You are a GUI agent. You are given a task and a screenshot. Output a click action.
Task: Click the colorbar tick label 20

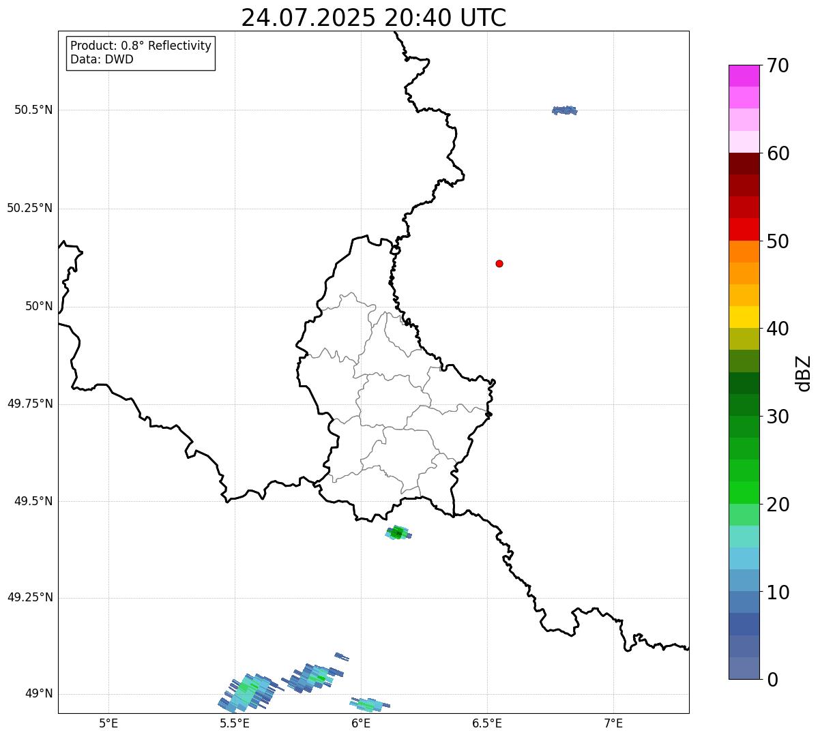coord(778,505)
